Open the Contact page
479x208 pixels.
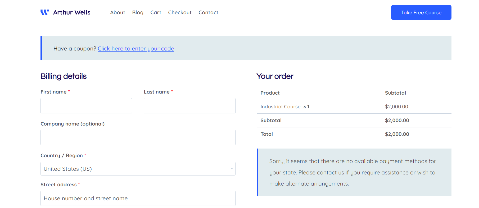[208, 12]
